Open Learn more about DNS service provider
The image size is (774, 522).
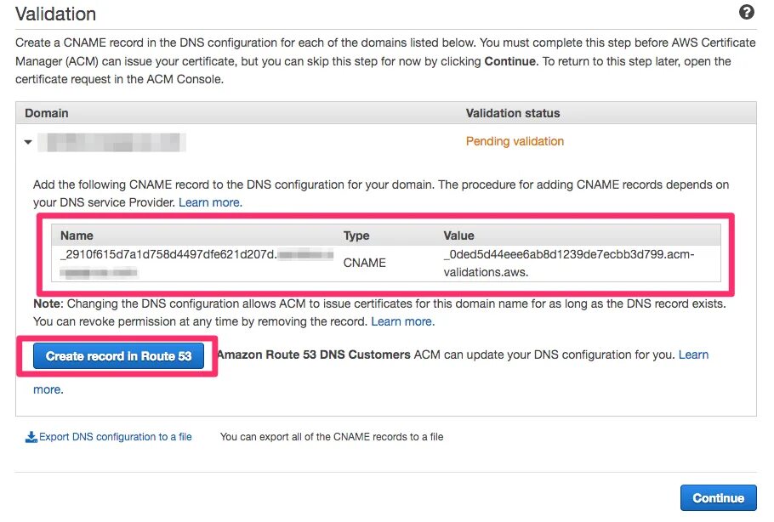(x=209, y=202)
